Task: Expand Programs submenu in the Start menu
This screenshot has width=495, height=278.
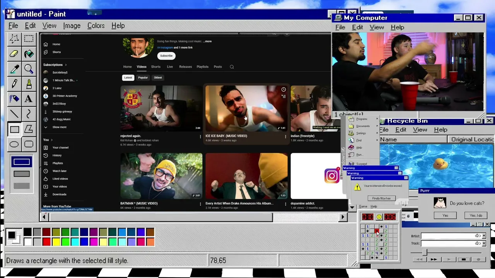Action: click(x=363, y=119)
